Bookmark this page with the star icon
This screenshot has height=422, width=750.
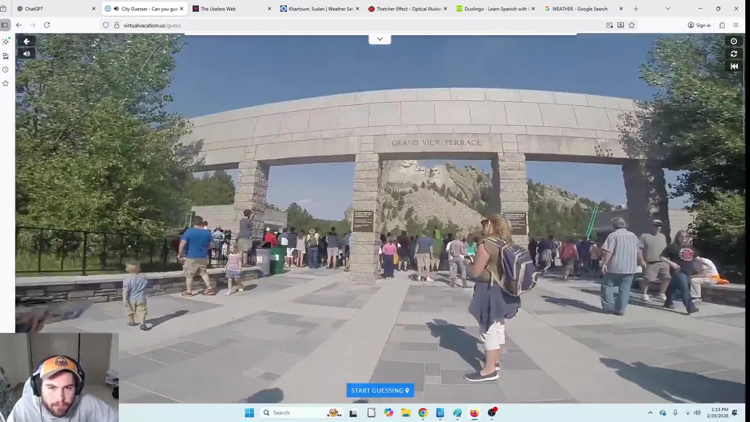pos(632,25)
